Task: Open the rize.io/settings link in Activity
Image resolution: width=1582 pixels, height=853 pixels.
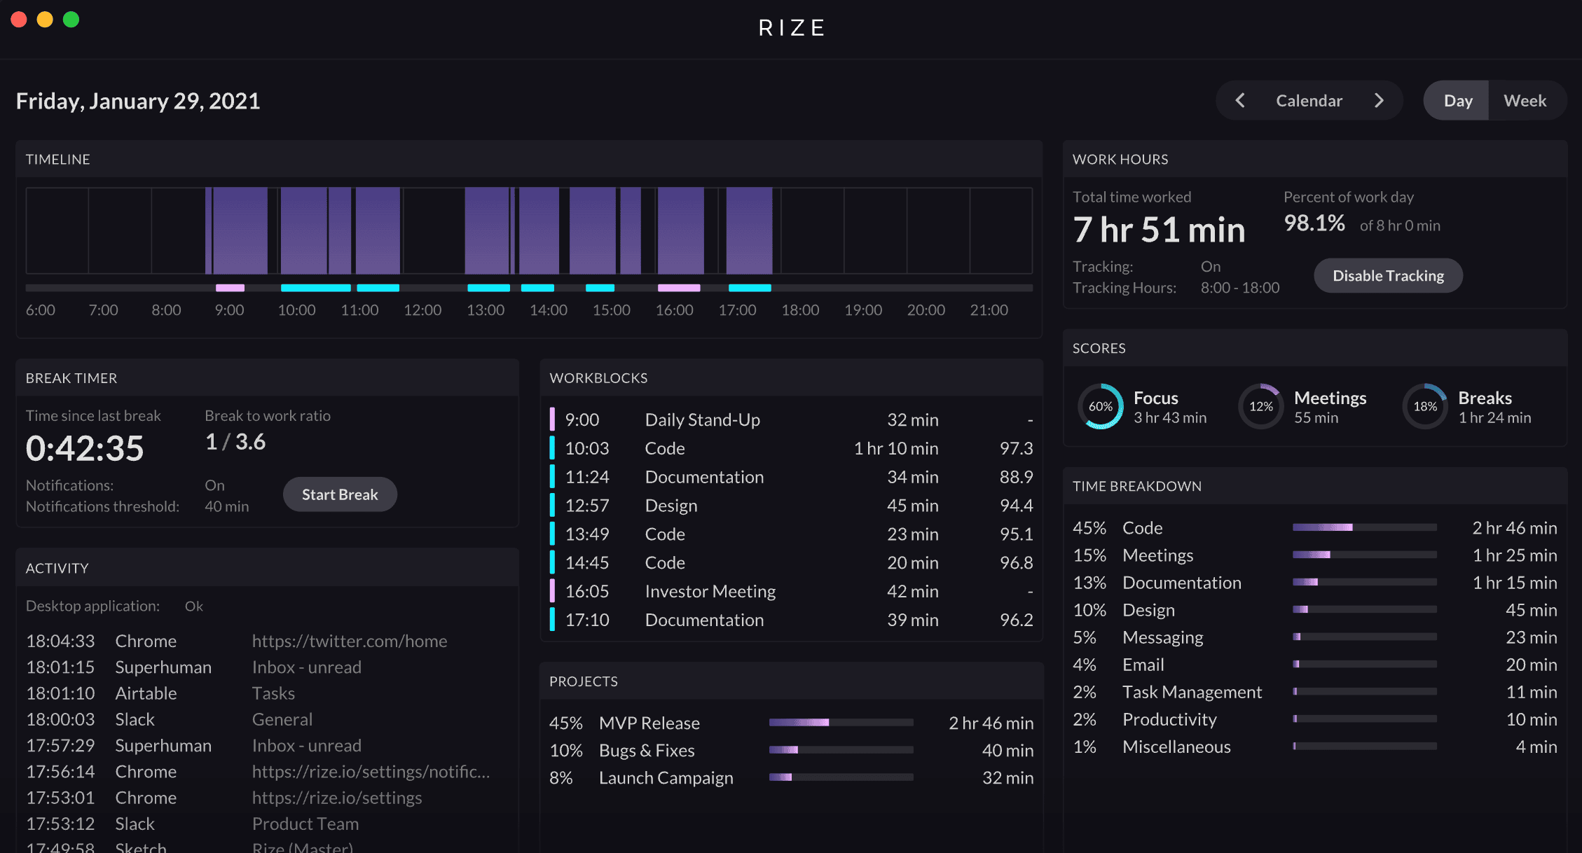Action: [337, 797]
